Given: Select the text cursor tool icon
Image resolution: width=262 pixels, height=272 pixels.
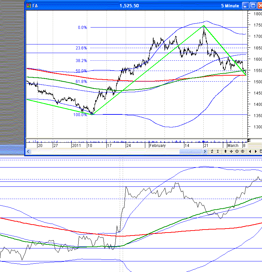Looking at the screenshot, I should tap(218, 151).
